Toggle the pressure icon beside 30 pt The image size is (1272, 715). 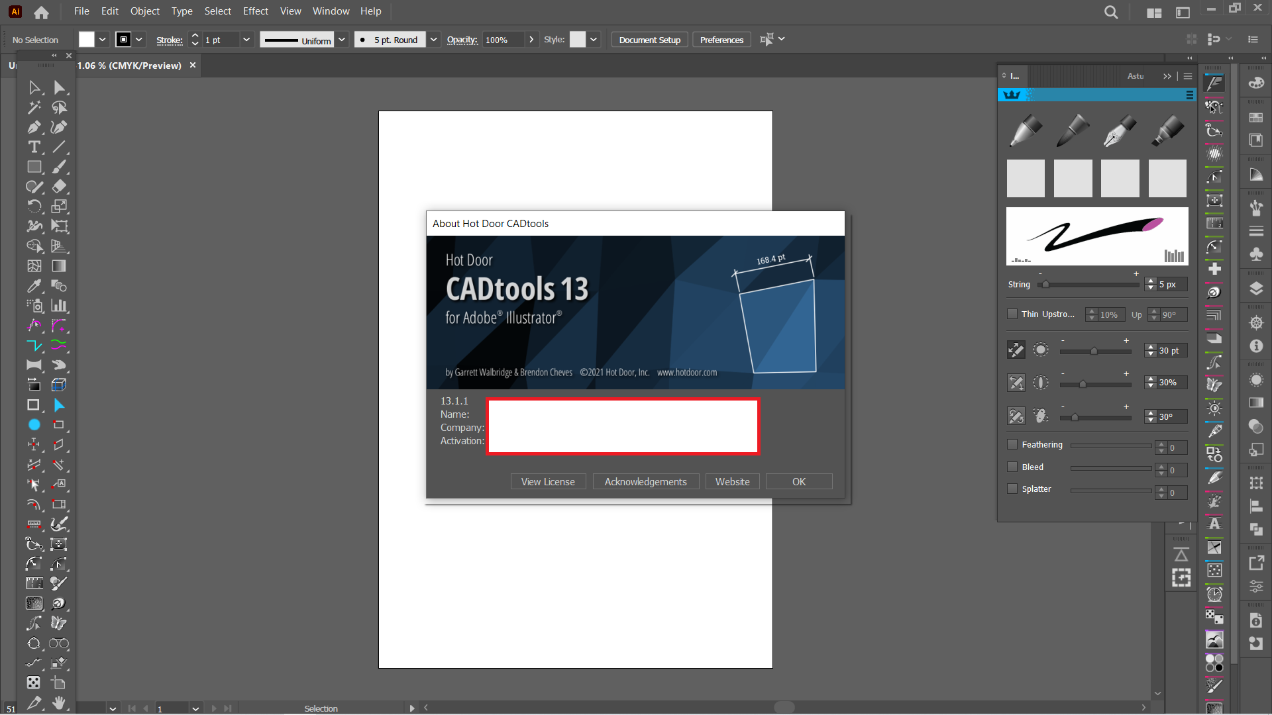[x=1016, y=350]
